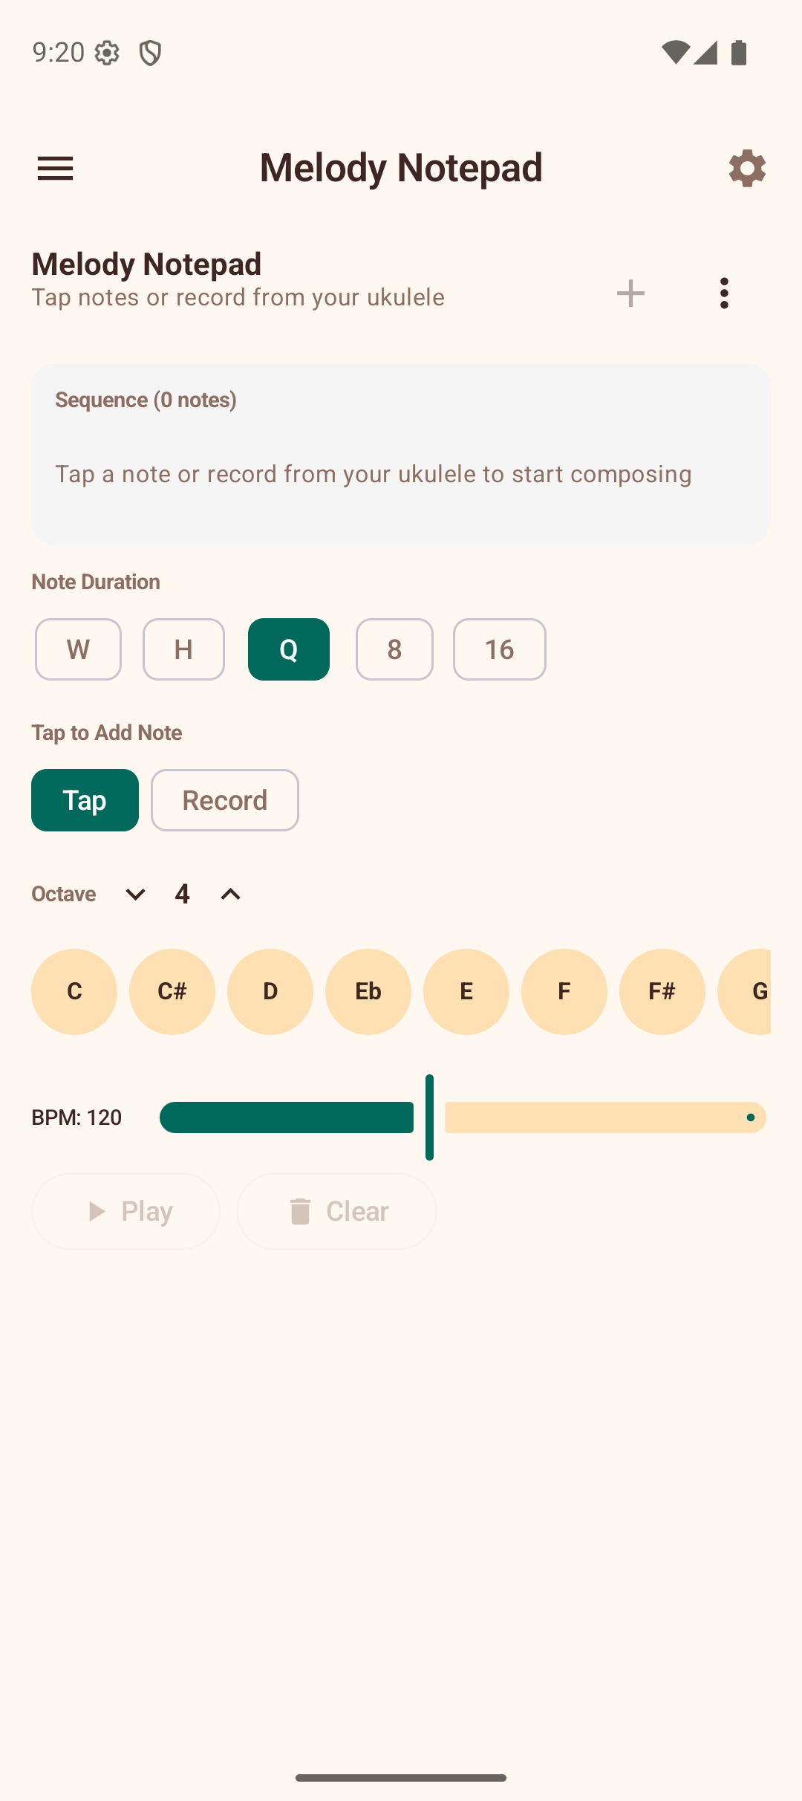Decrease octave with the down chevron
The height and width of the screenshot is (1801, 802).
click(x=135, y=894)
